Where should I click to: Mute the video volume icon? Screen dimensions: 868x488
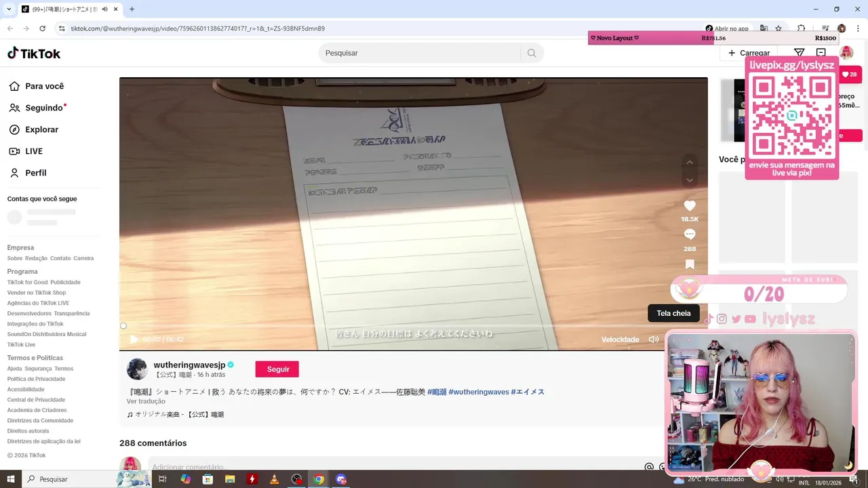click(653, 339)
